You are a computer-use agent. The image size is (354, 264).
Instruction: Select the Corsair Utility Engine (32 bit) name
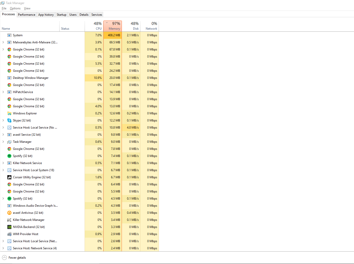(x=32, y=177)
